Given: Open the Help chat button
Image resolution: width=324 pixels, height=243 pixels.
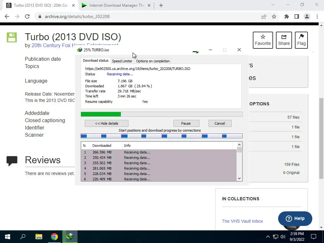Looking at the screenshot, I should [x=295, y=218].
